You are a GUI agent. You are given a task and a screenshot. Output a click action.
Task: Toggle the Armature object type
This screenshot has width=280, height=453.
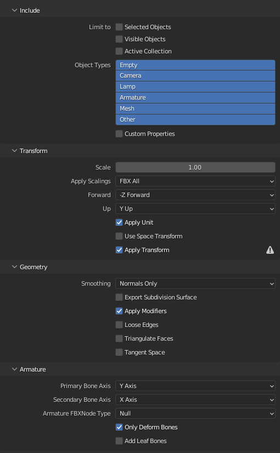point(195,97)
